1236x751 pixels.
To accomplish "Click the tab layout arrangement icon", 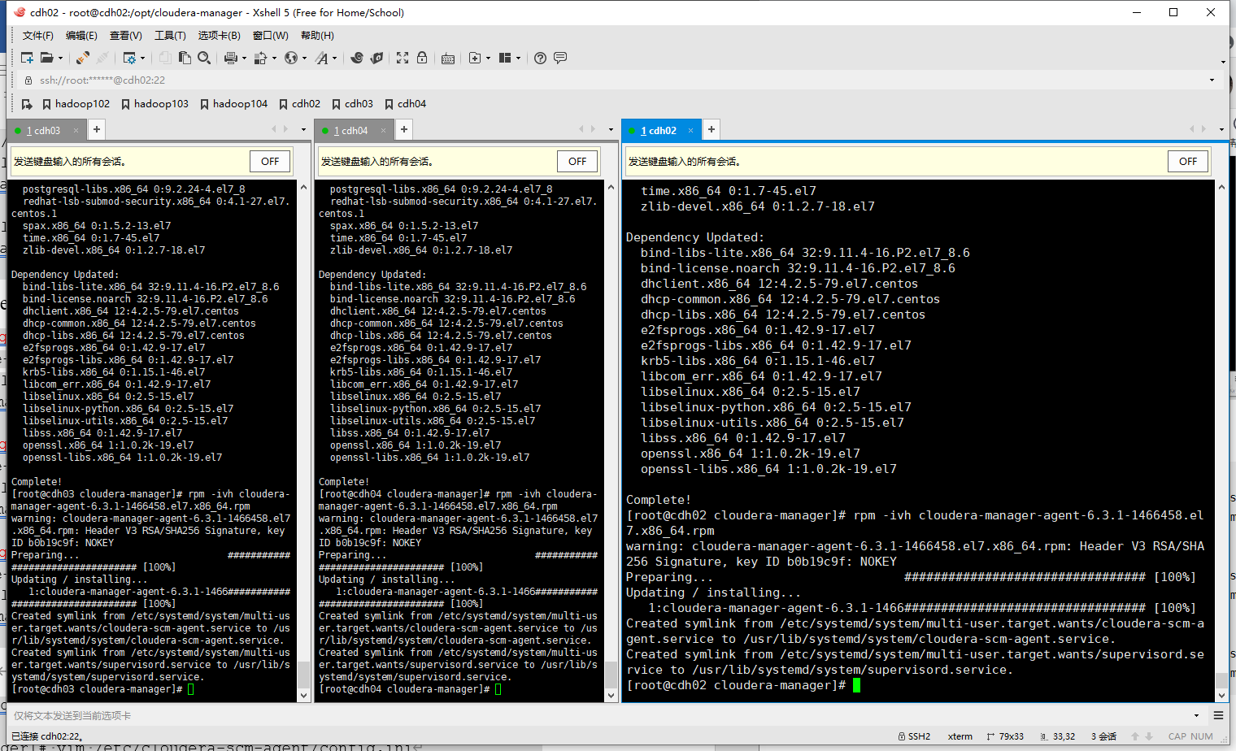I will [x=505, y=58].
